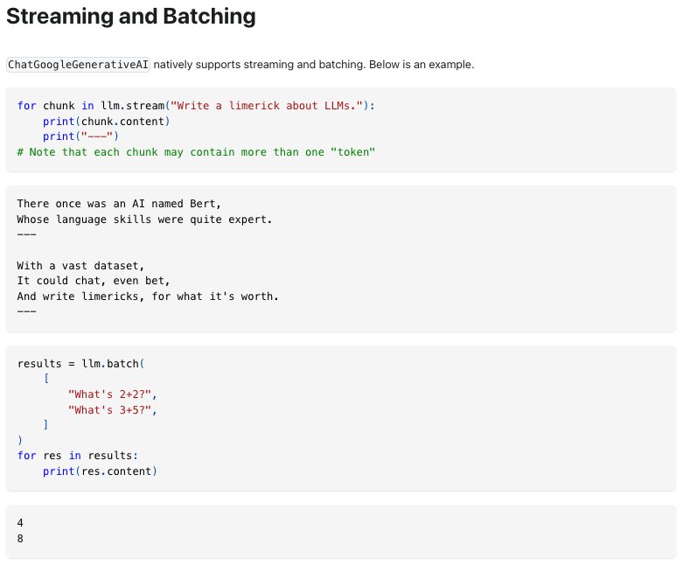Click the 'for res in results:' line
Viewport: 683px width, 565px height.
pyautogui.click(x=78, y=455)
